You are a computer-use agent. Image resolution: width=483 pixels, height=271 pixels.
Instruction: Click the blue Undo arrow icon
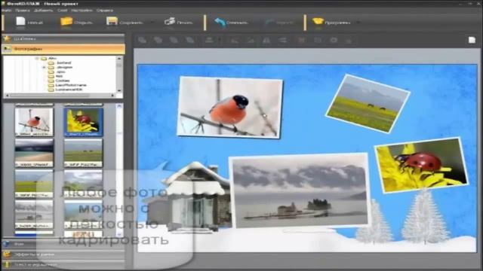pyautogui.click(x=220, y=22)
